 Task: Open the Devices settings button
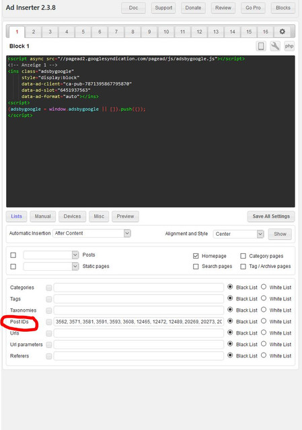pos(72,216)
